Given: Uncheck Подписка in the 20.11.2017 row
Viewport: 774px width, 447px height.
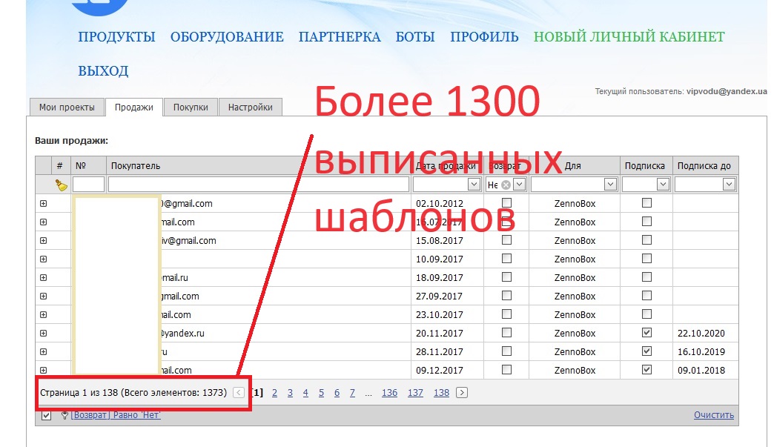Looking at the screenshot, I should pyautogui.click(x=646, y=333).
